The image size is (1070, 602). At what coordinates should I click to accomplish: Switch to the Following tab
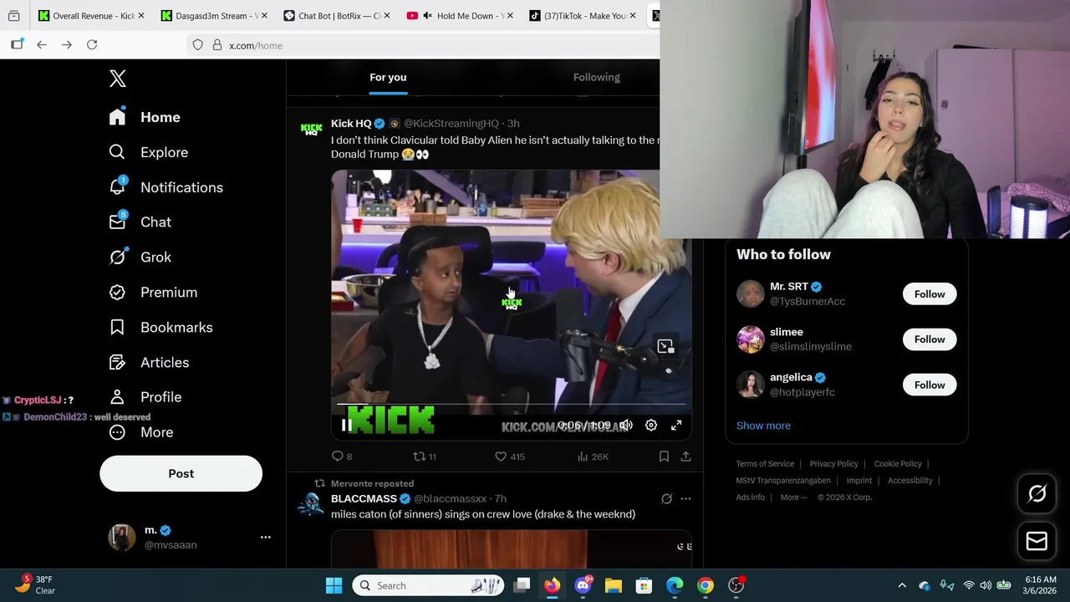click(x=596, y=78)
